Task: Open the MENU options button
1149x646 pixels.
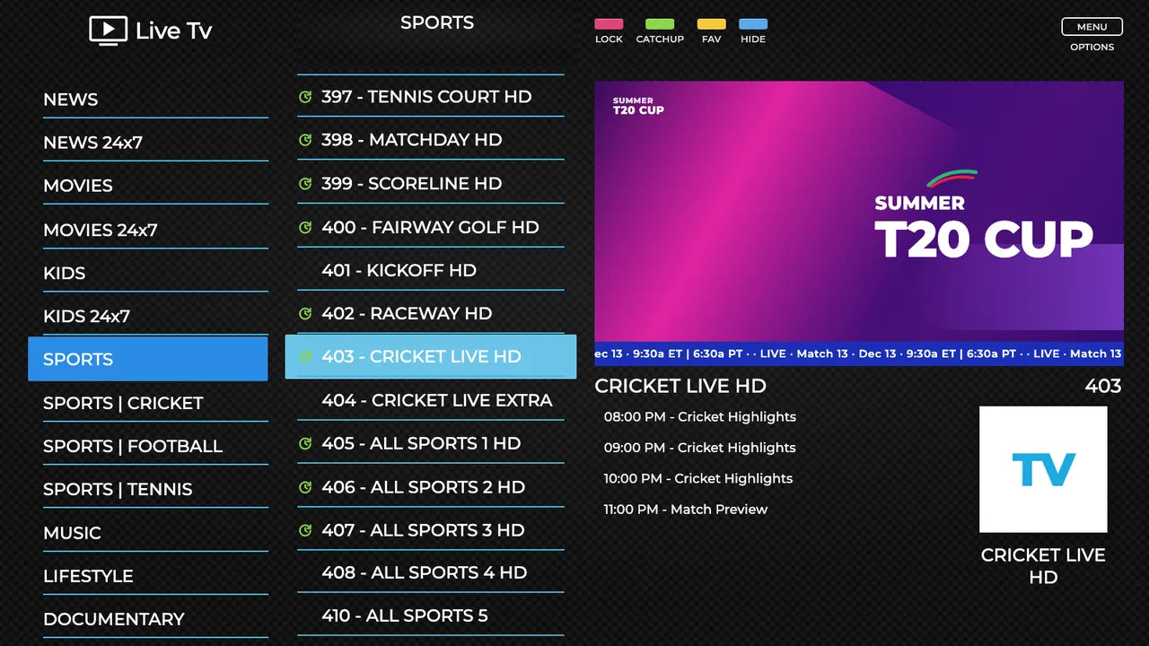Action: coord(1092,27)
